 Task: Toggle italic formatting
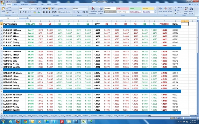pos(23,12)
